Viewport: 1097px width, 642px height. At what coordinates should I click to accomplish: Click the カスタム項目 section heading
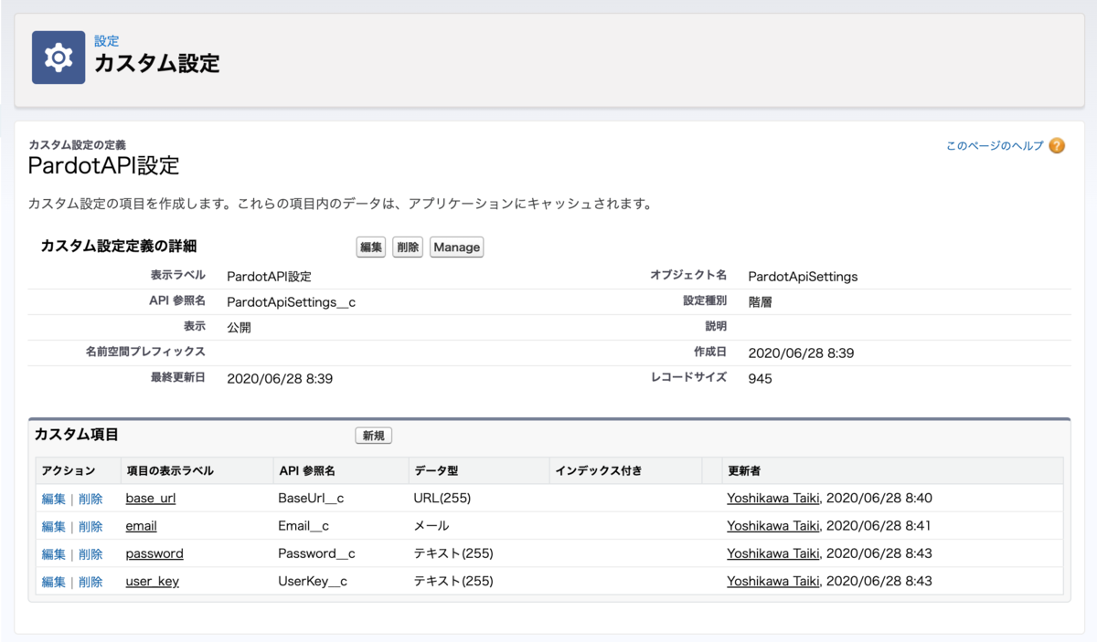(x=76, y=435)
